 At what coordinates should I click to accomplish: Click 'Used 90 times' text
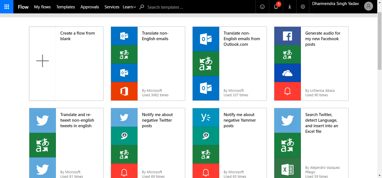point(317,95)
